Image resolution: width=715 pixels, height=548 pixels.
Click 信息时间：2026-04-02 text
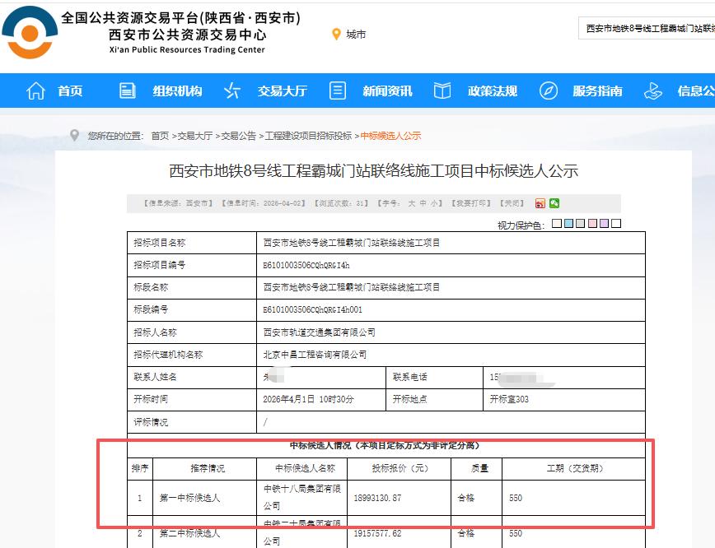(263, 203)
